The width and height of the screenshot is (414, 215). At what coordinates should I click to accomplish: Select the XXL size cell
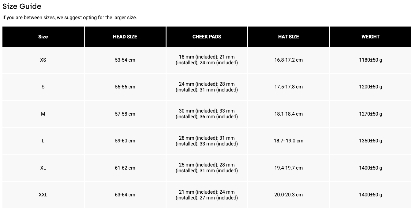(43, 195)
